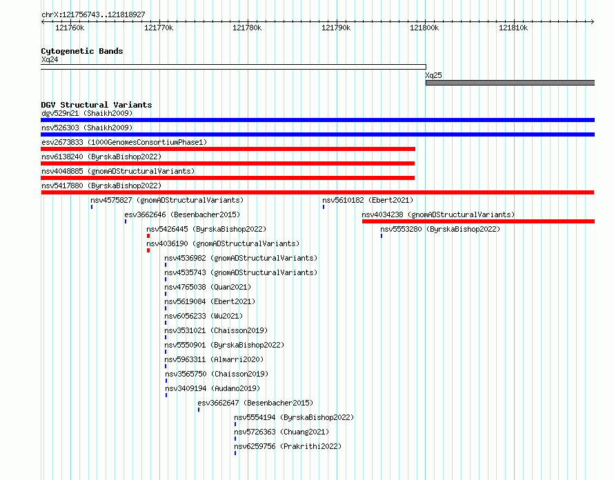Click nsv3409194 (Audano2019) label

coord(212,388)
